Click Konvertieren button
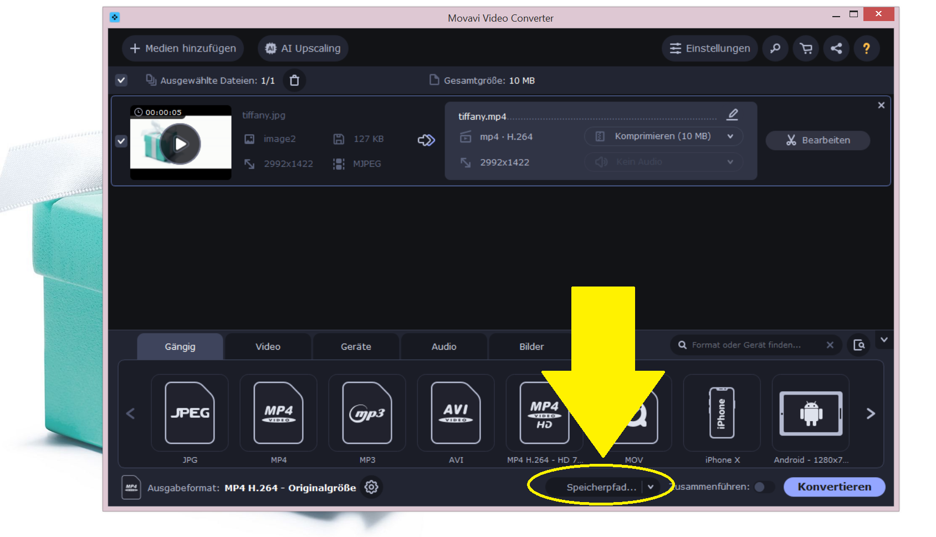This screenshot has width=936, height=537. [x=834, y=487]
